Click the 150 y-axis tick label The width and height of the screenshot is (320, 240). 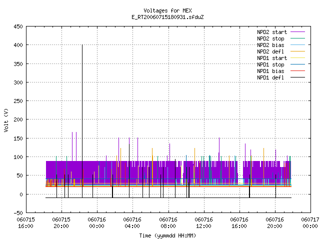[x=18, y=138]
